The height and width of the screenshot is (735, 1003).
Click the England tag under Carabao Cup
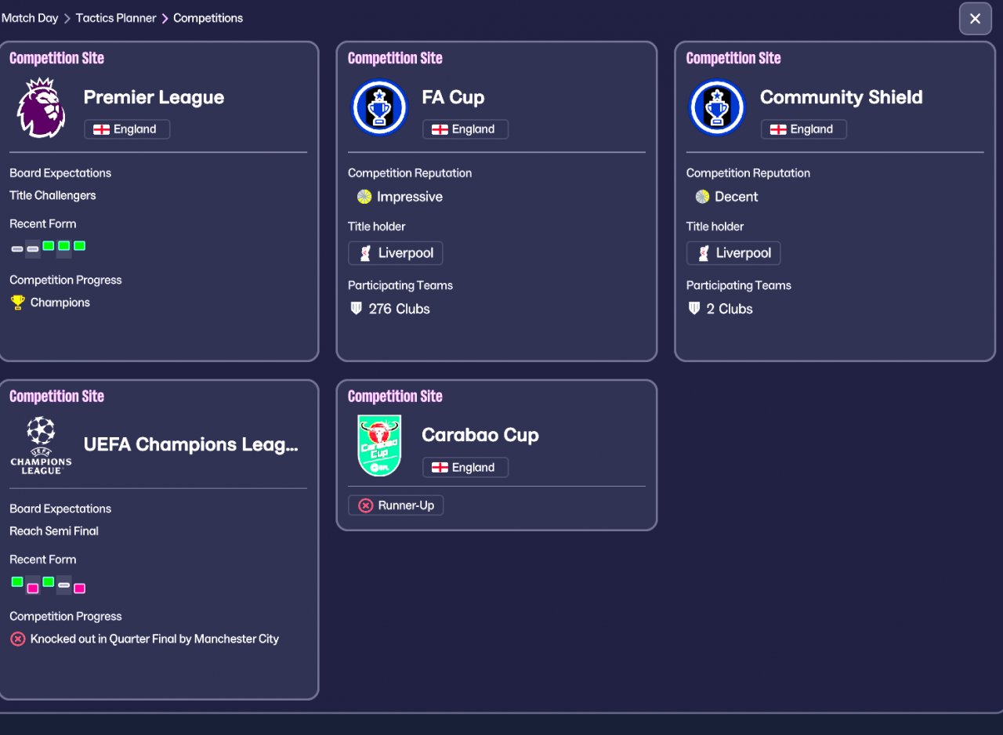point(465,468)
